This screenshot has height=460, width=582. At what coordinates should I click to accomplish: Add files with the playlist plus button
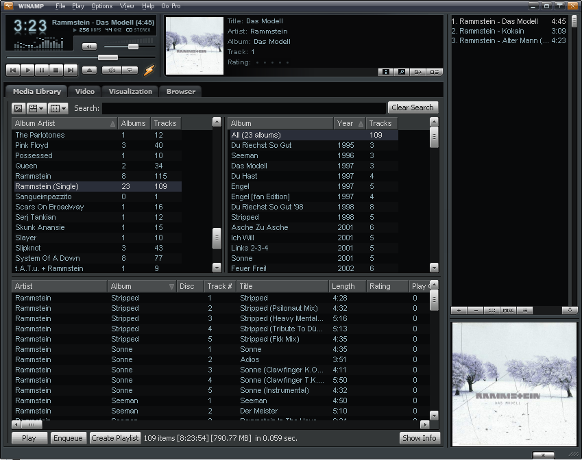pyautogui.click(x=459, y=310)
